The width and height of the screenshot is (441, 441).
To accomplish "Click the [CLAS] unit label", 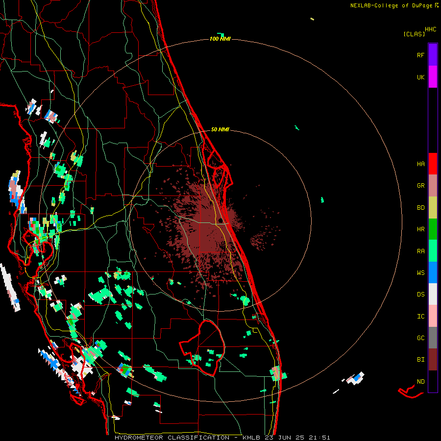I will click(x=414, y=34).
